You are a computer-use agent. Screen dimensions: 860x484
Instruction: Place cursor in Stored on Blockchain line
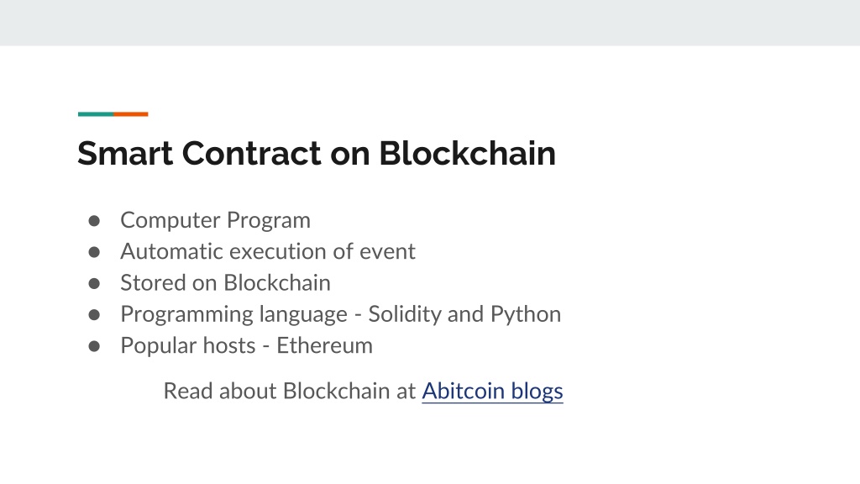(x=225, y=283)
